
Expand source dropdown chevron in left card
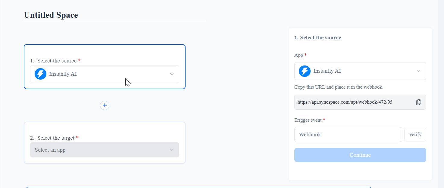[172, 74]
